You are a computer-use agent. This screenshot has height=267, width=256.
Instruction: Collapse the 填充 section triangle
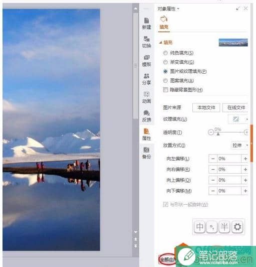click(x=160, y=42)
